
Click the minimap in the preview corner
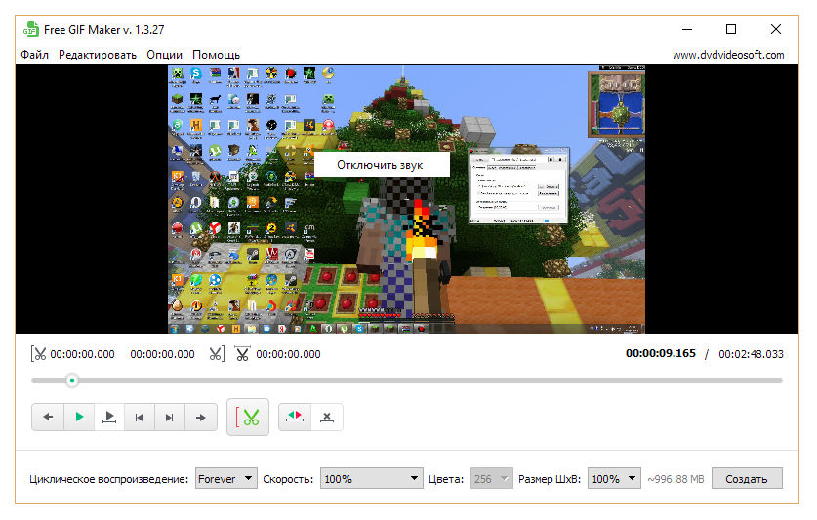(x=616, y=104)
